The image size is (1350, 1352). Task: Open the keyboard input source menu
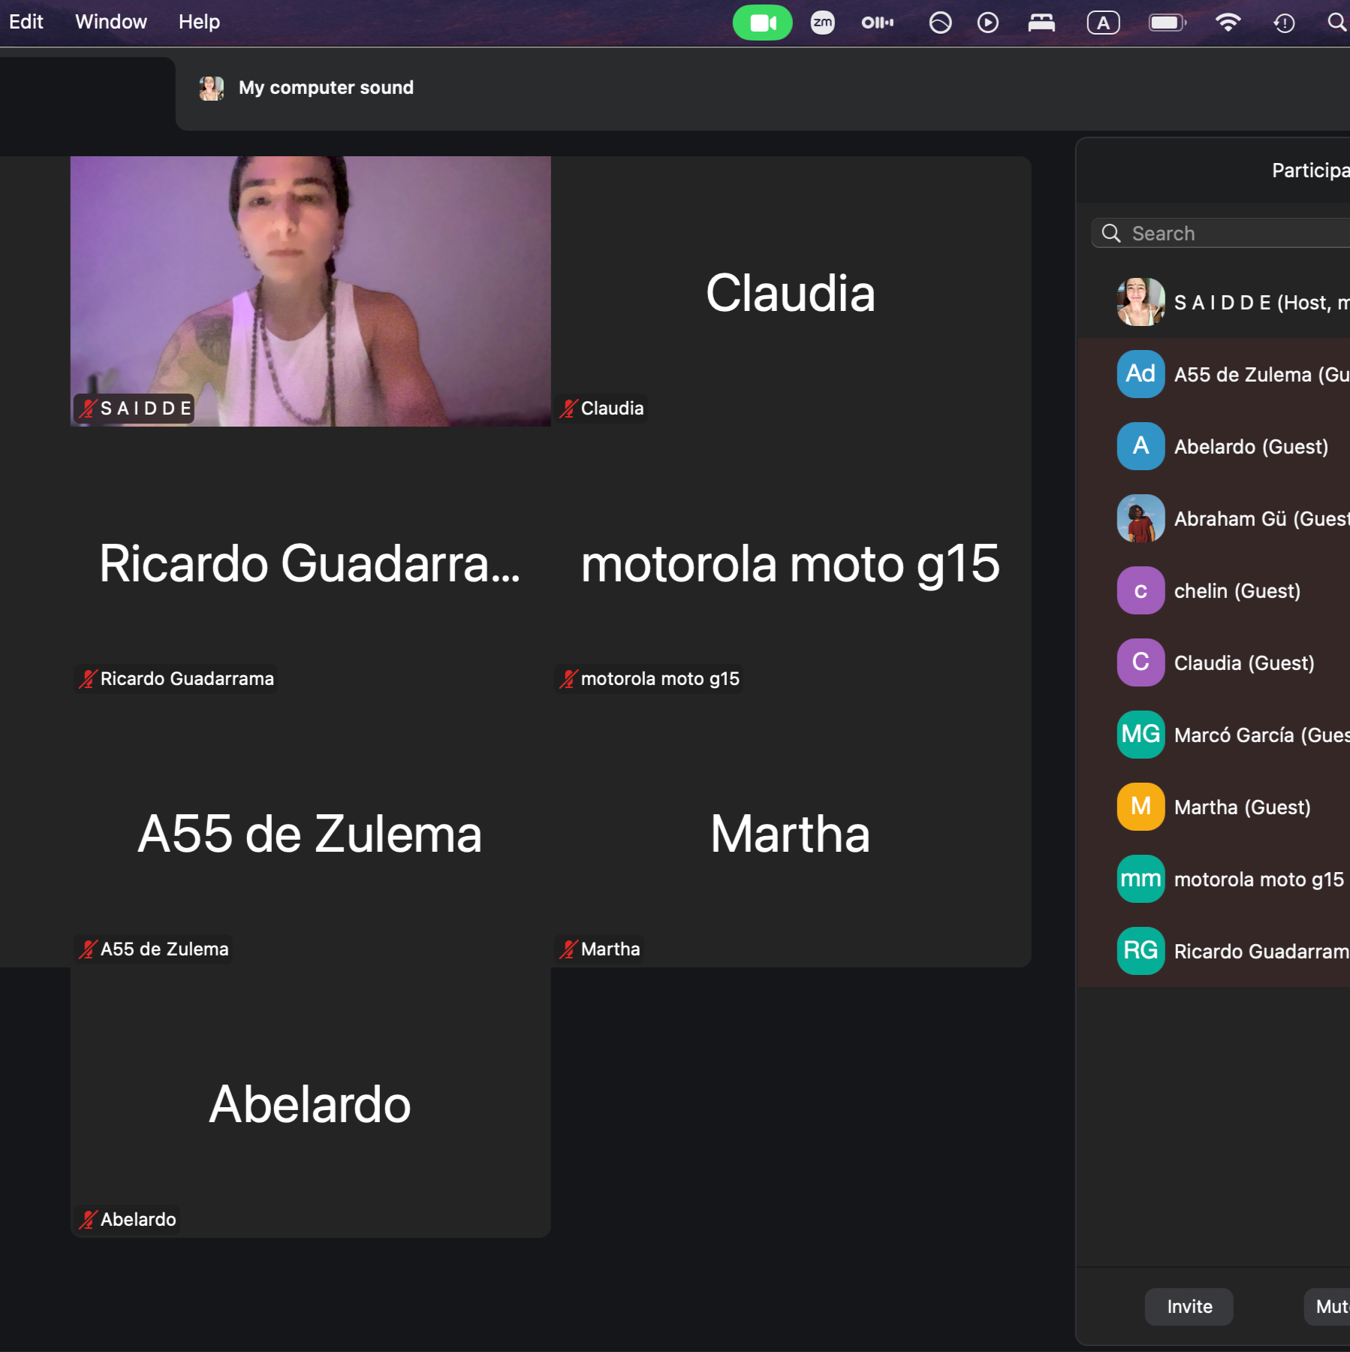click(1103, 23)
